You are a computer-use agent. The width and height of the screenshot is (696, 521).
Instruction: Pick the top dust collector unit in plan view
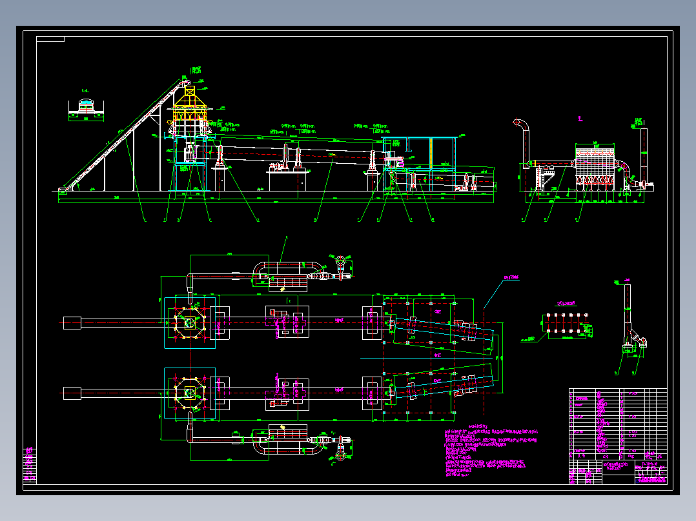click(x=288, y=282)
